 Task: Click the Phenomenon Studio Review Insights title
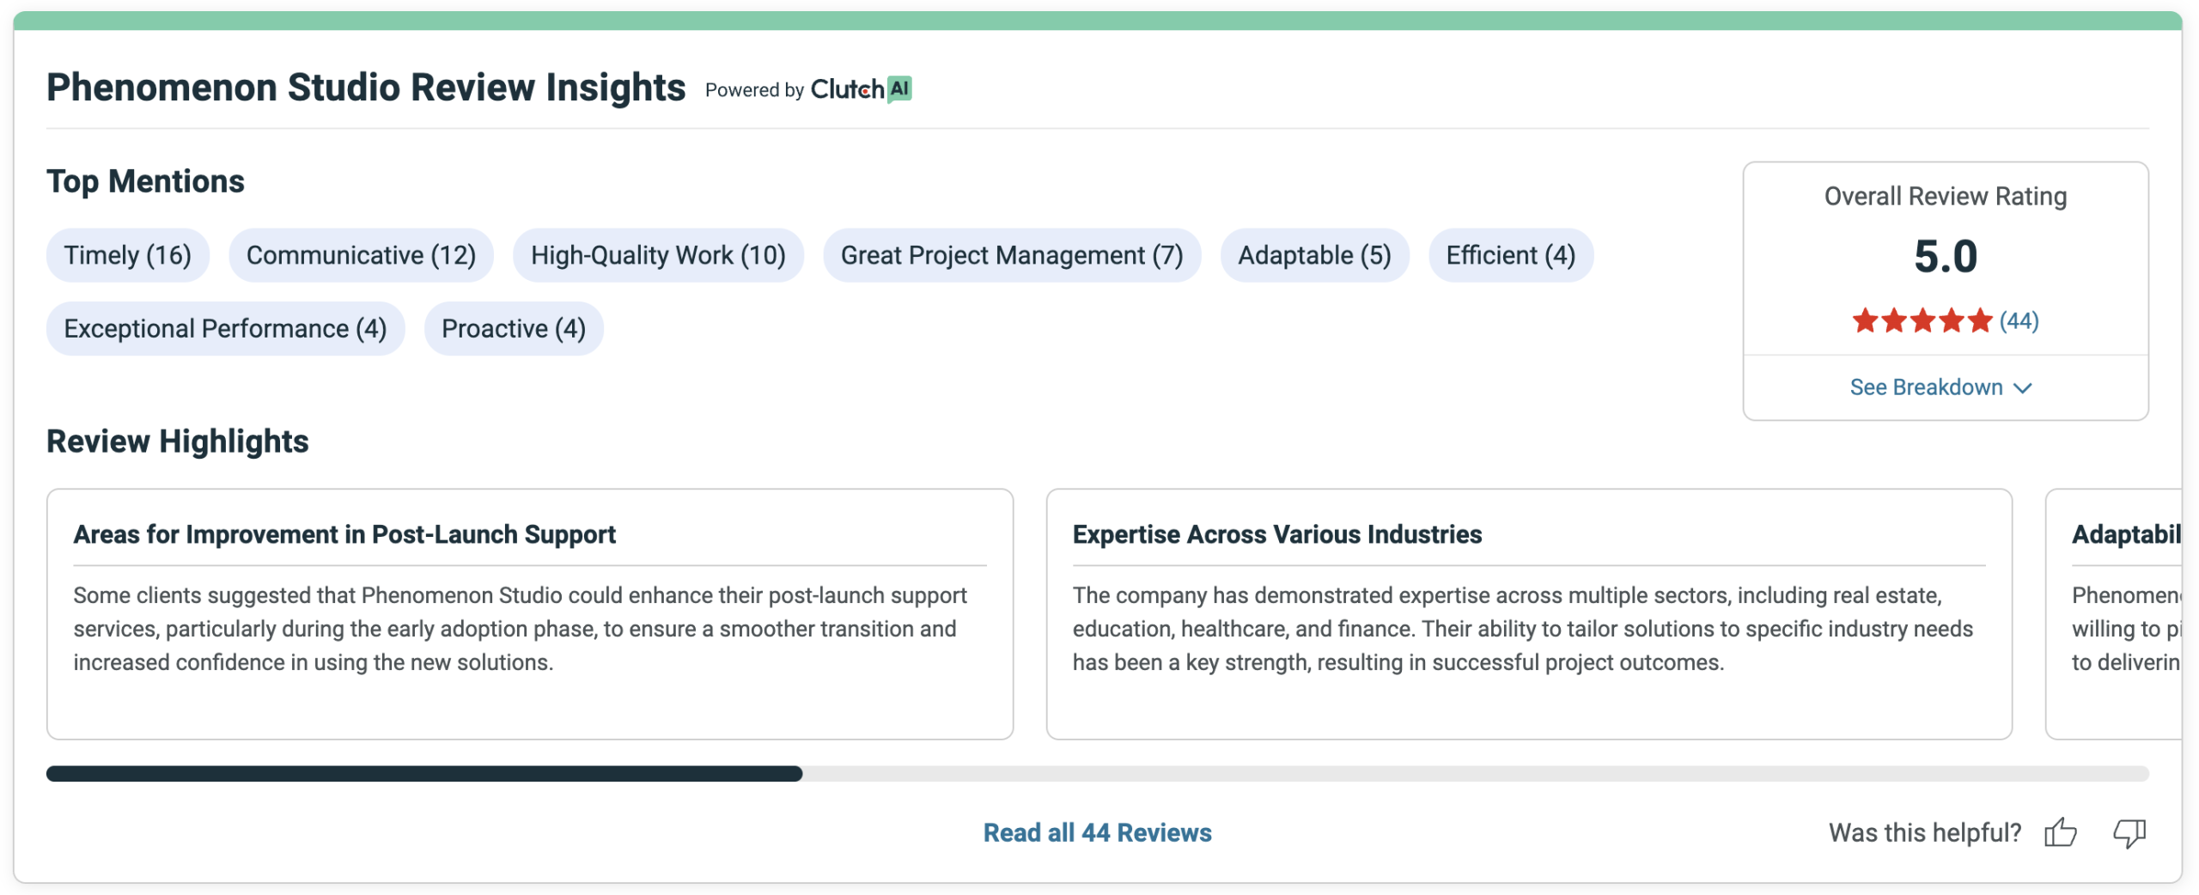tap(366, 88)
